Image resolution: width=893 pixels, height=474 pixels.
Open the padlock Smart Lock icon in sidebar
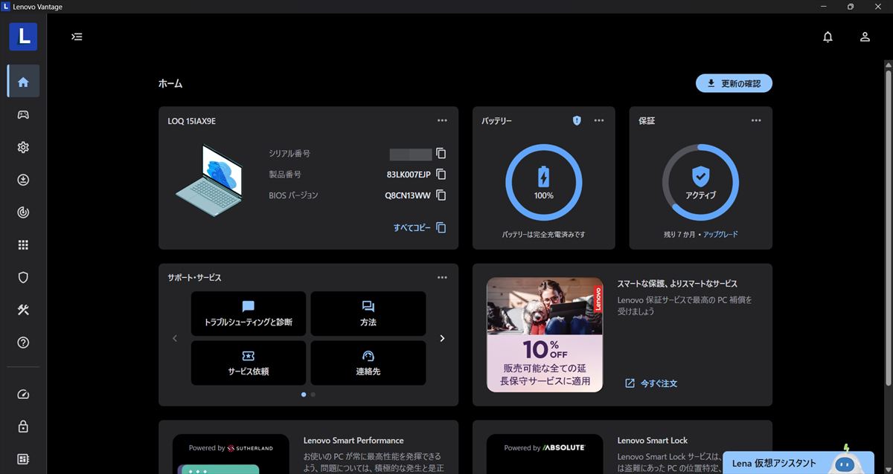(x=23, y=426)
